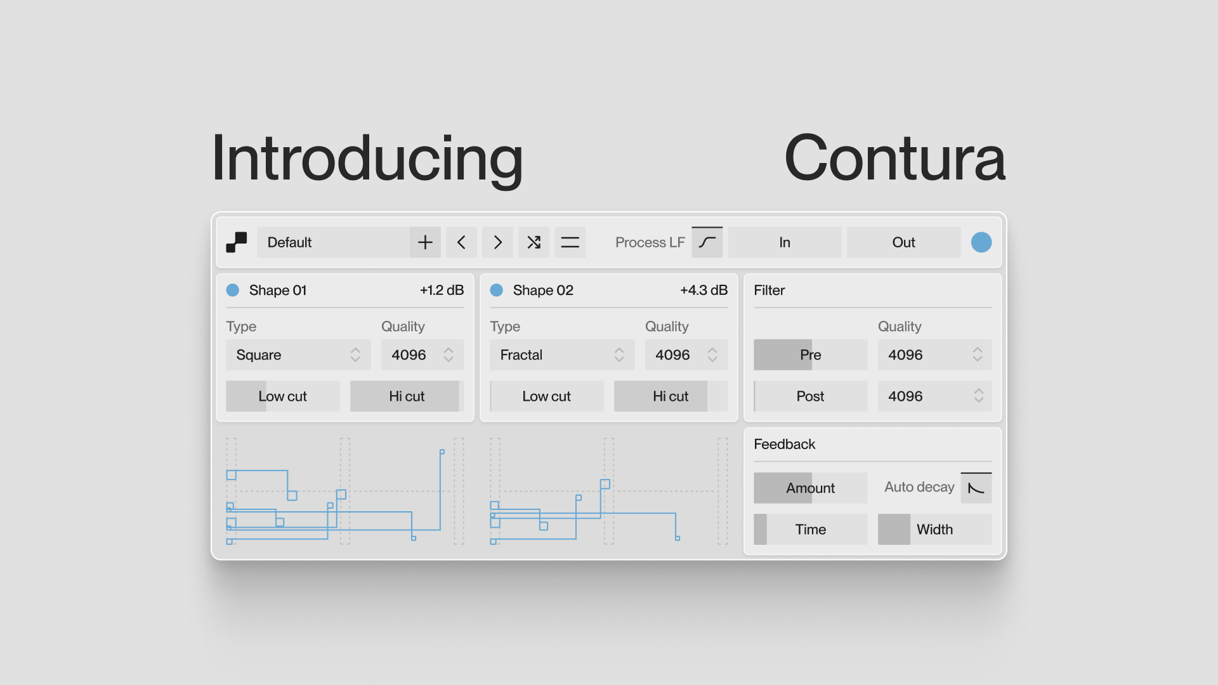Add a new preset with plus button

[x=425, y=242]
